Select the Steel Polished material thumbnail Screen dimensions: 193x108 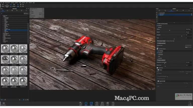point(5,59)
